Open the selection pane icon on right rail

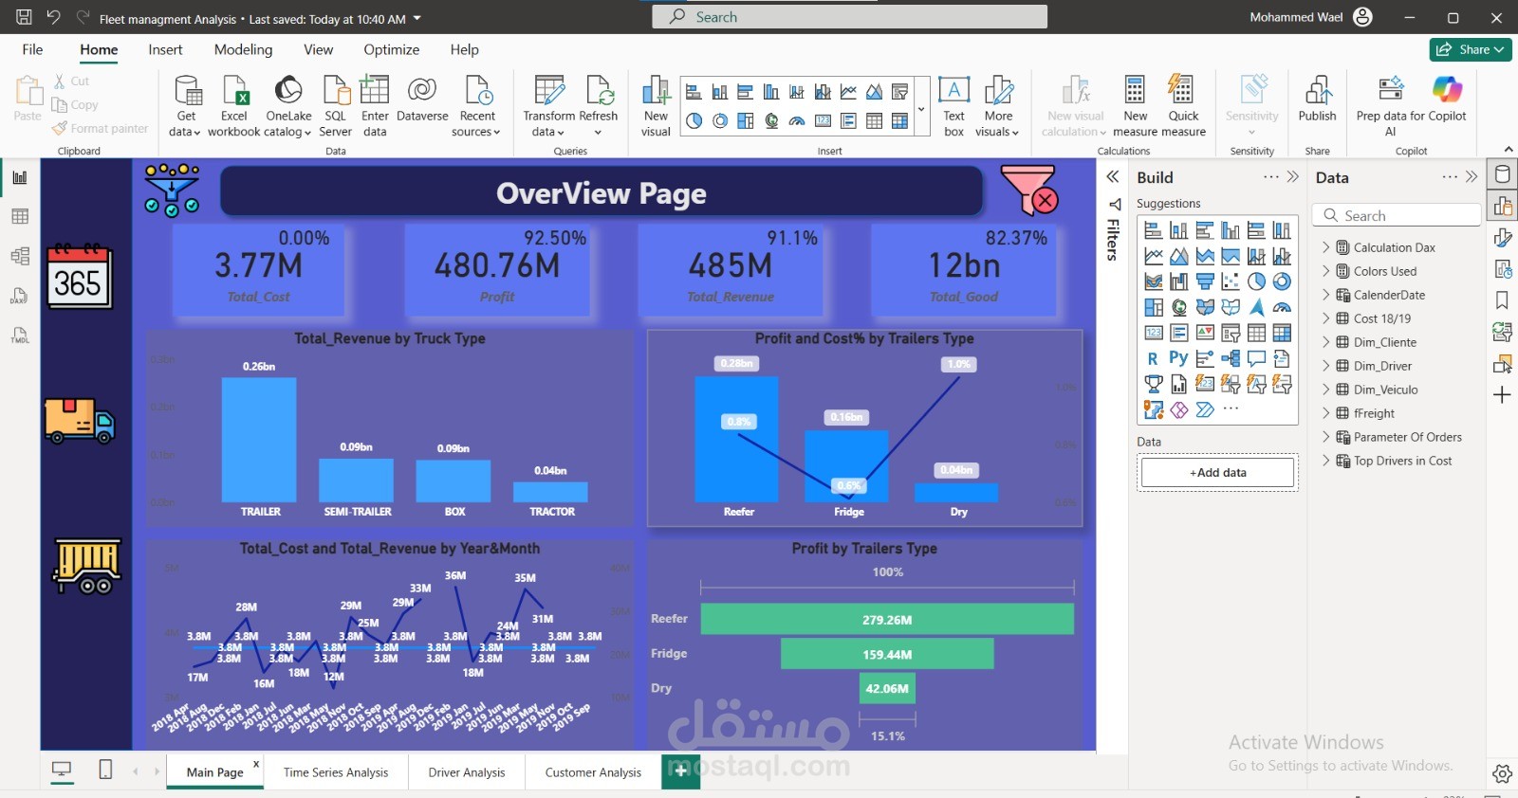[x=1502, y=364]
